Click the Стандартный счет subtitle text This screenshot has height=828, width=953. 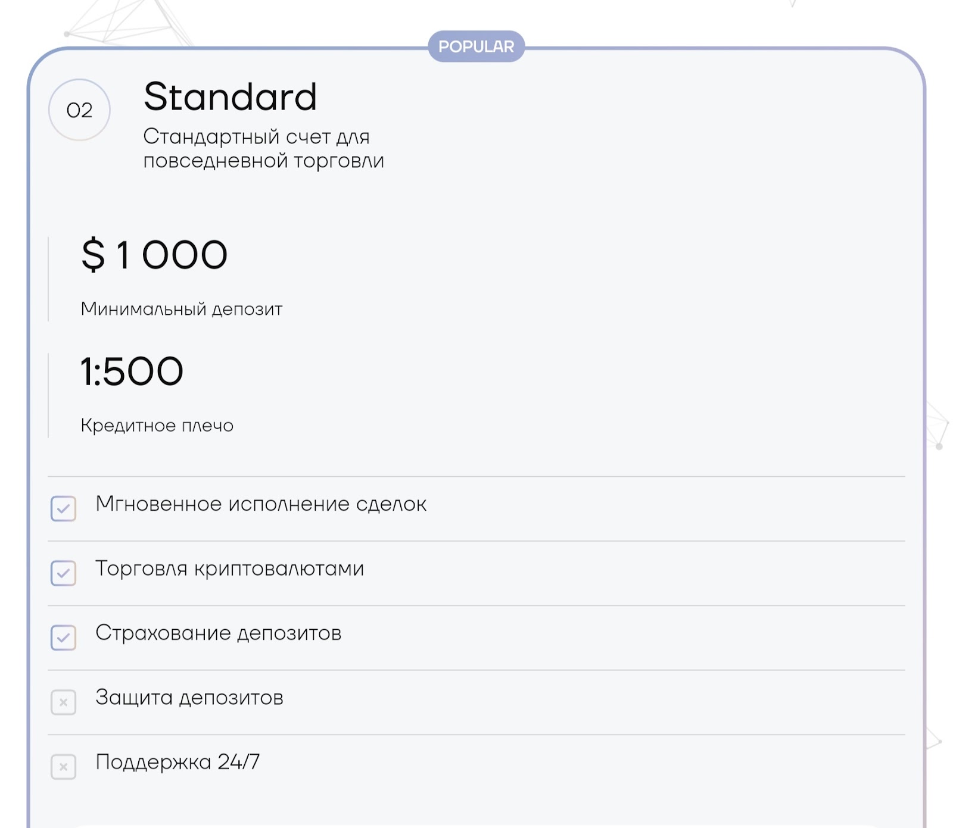coord(263,149)
